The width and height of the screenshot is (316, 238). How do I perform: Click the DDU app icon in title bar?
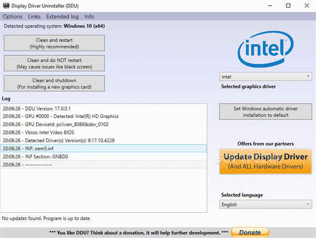(6, 6)
